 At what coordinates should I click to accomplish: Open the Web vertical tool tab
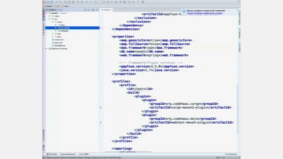43,147
